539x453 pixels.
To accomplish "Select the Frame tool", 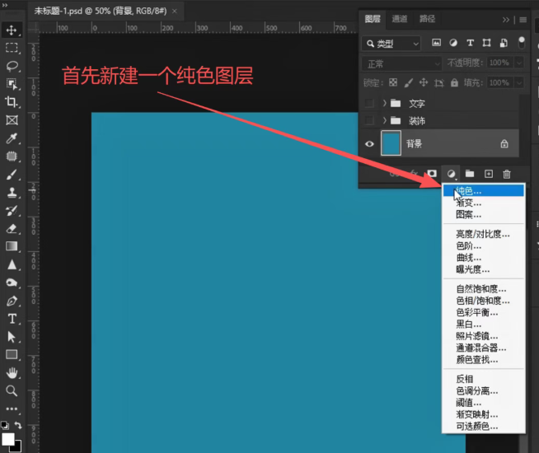I will pos(12,120).
